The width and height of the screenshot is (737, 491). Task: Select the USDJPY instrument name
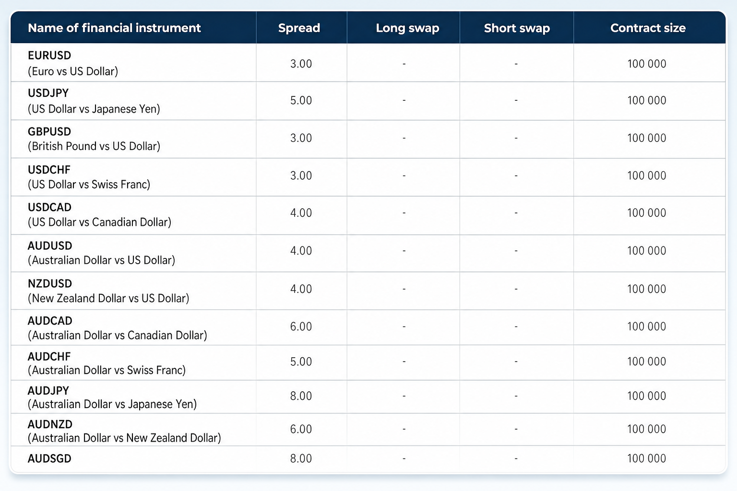coord(48,93)
